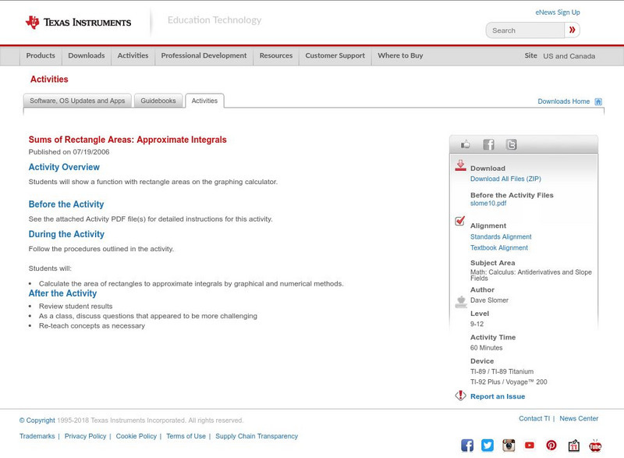
Task: Click Download All Files (ZIP)
Action: click(505, 179)
